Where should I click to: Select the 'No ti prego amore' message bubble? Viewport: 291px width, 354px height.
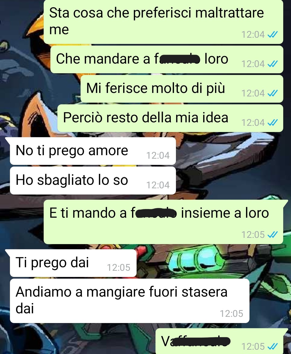click(x=93, y=151)
